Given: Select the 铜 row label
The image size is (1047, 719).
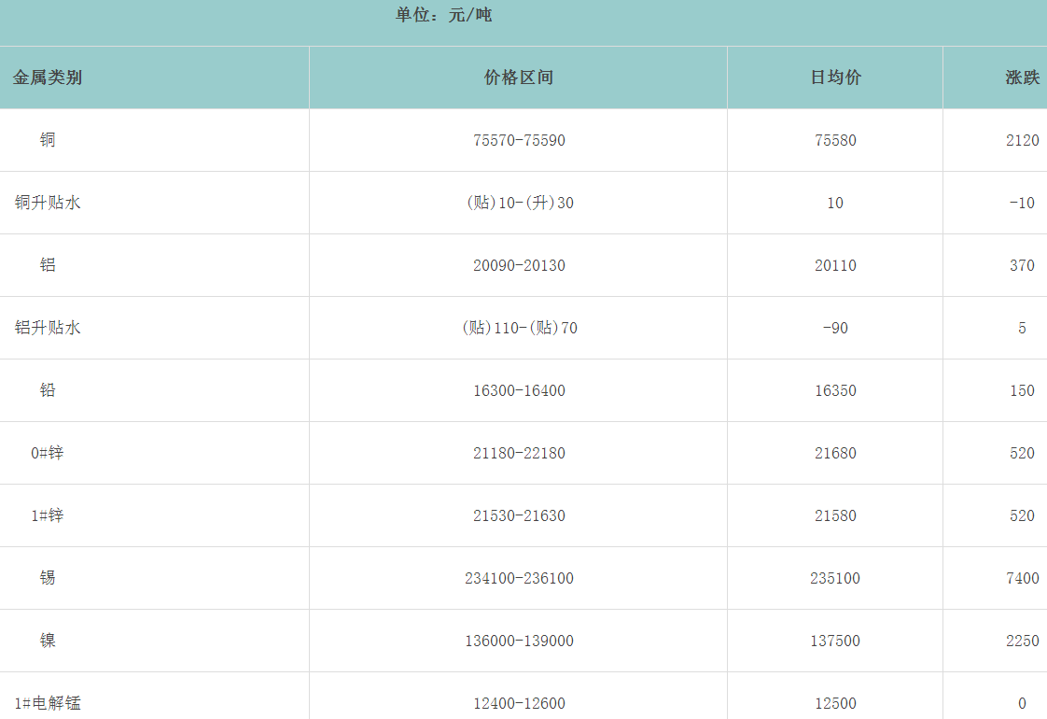Looking at the screenshot, I should click(x=48, y=140).
